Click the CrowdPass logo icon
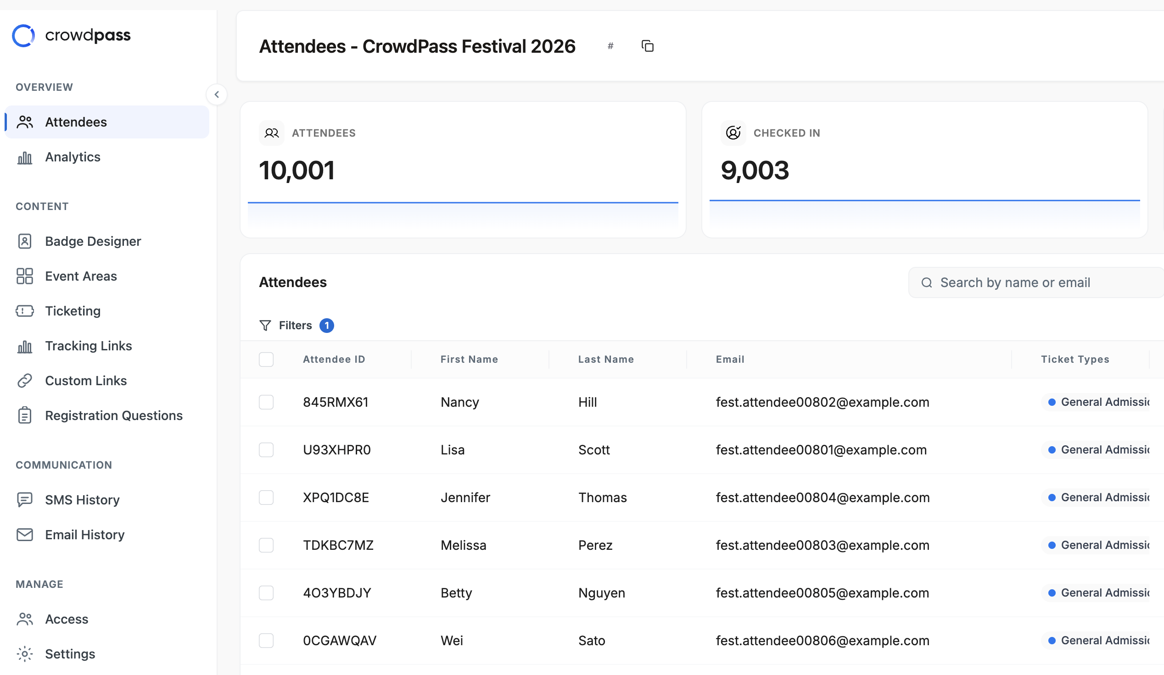The image size is (1164, 675). 23,35
